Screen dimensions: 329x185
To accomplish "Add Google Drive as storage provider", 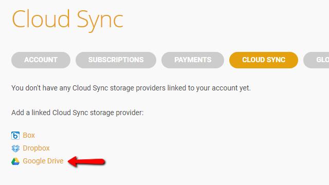I will [43, 161].
